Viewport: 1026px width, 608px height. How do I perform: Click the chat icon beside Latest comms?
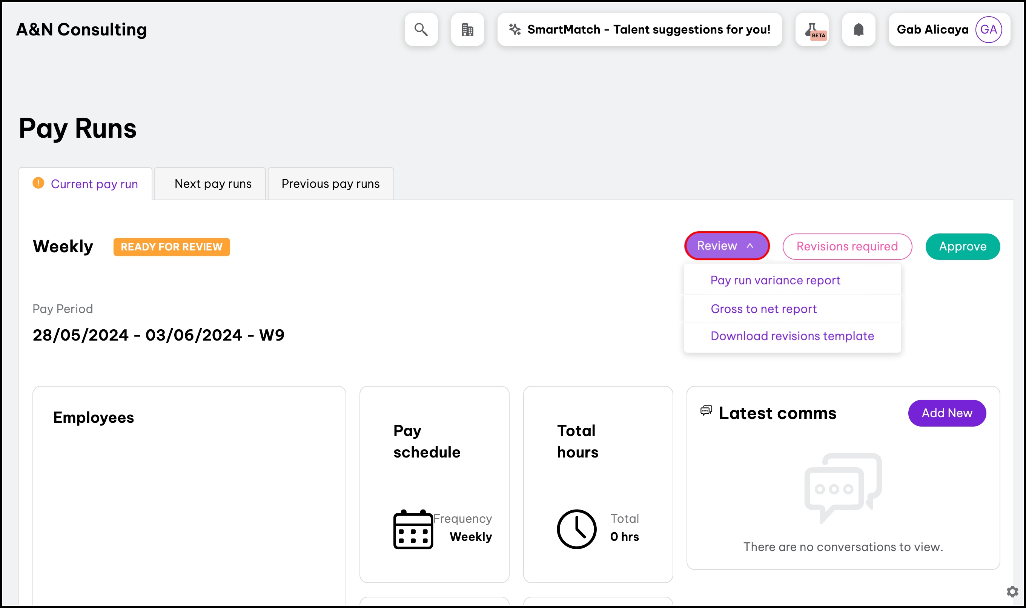coord(706,410)
